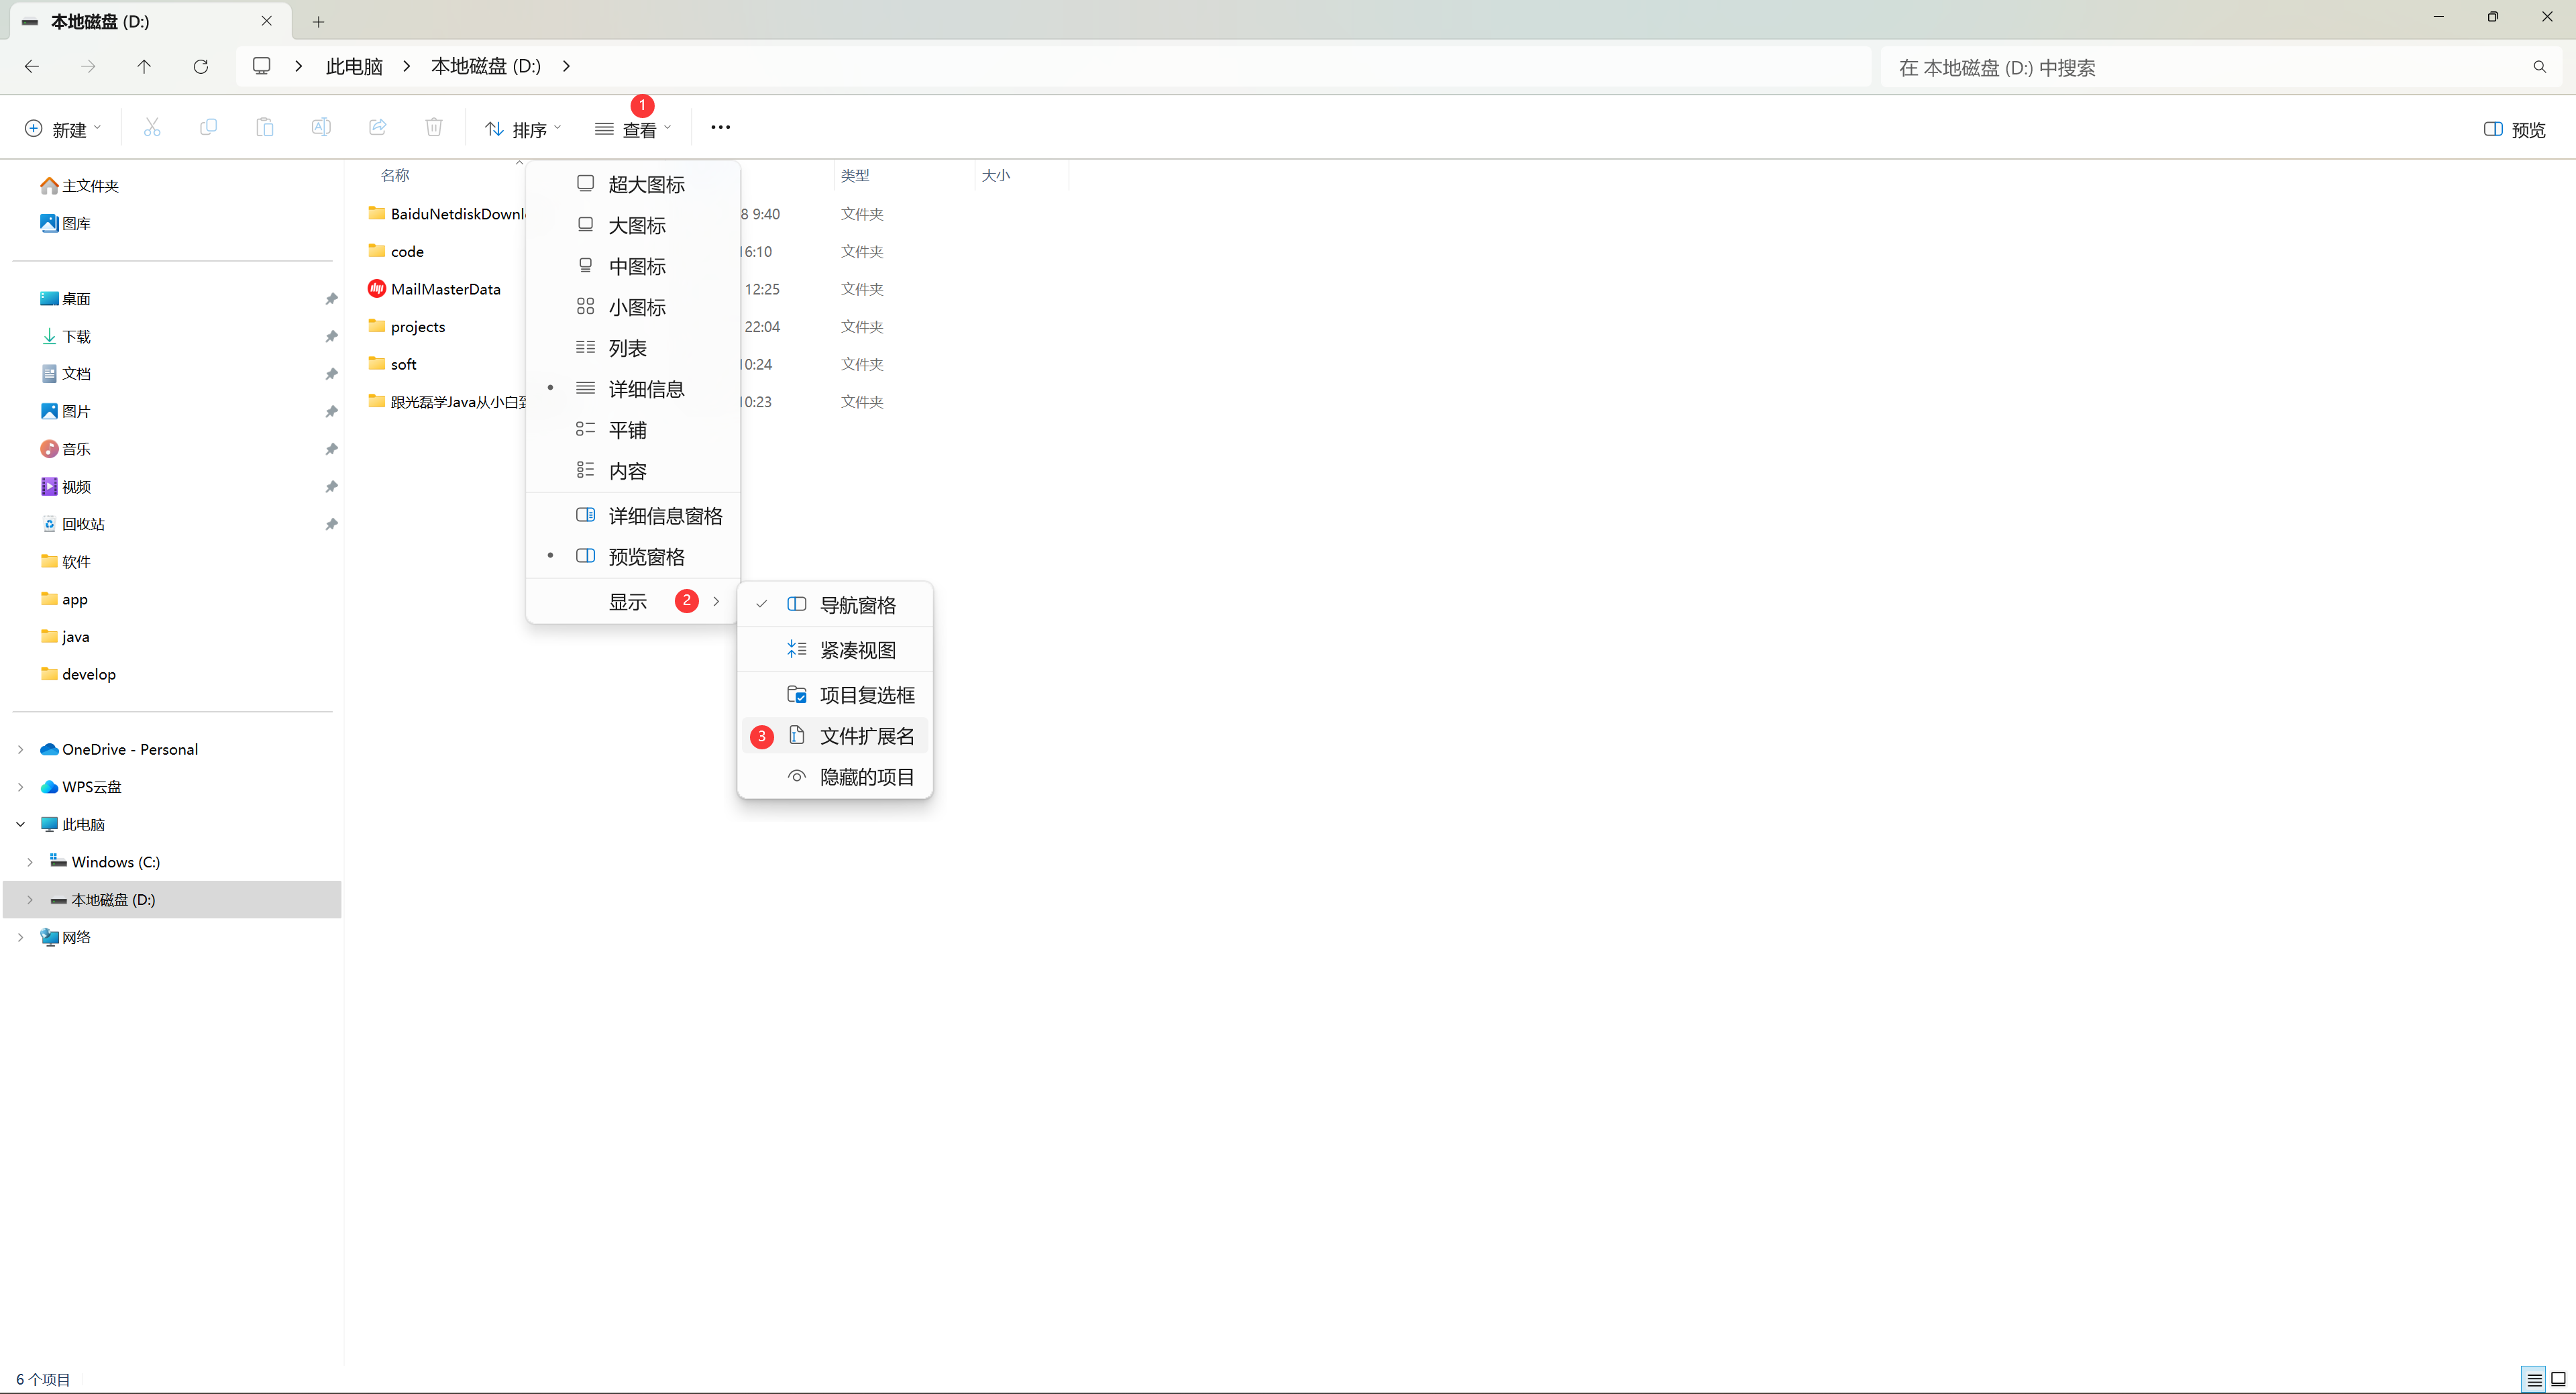Image resolution: width=2576 pixels, height=1394 pixels.
Task: Open the 显示 submenu
Action: [633, 602]
